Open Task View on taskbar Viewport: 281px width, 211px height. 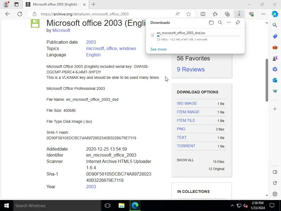pyautogui.click(x=108, y=206)
